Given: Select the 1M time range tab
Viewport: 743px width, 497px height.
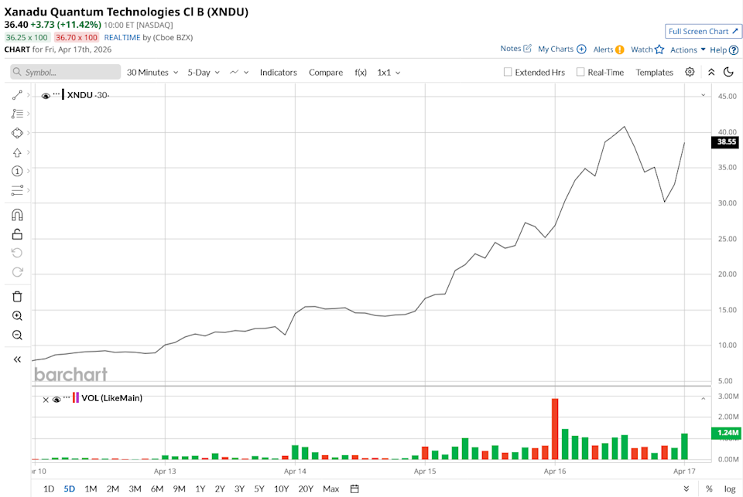Looking at the screenshot, I should [91, 488].
